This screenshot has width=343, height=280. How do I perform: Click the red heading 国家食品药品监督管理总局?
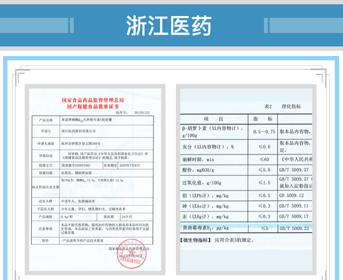(93, 100)
